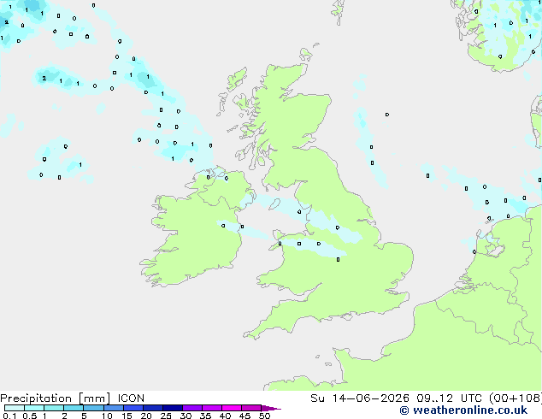The height and width of the screenshot is (419, 542).
Task: Click the 30 legend scale label
Action: pos(186,416)
